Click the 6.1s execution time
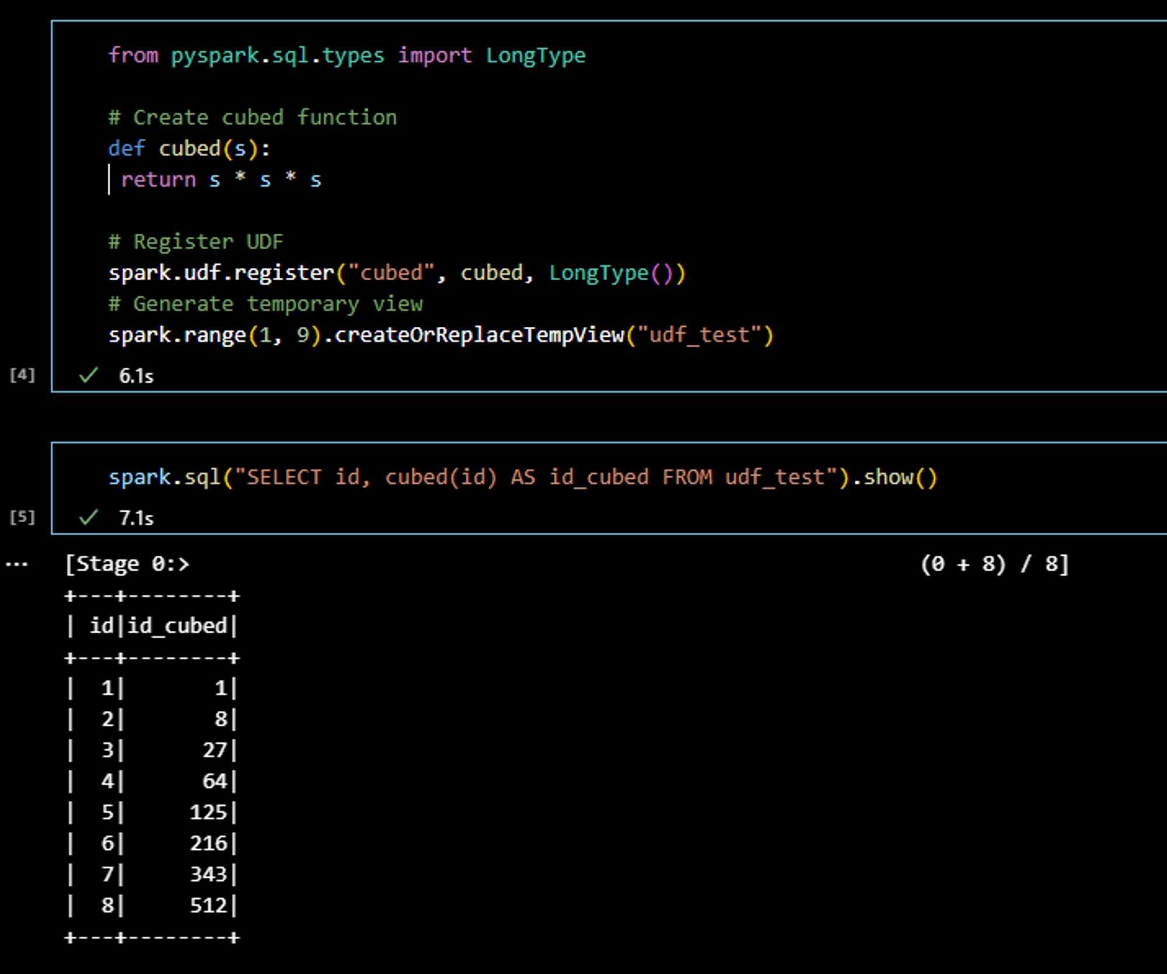The height and width of the screenshot is (974, 1167). pyautogui.click(x=136, y=376)
